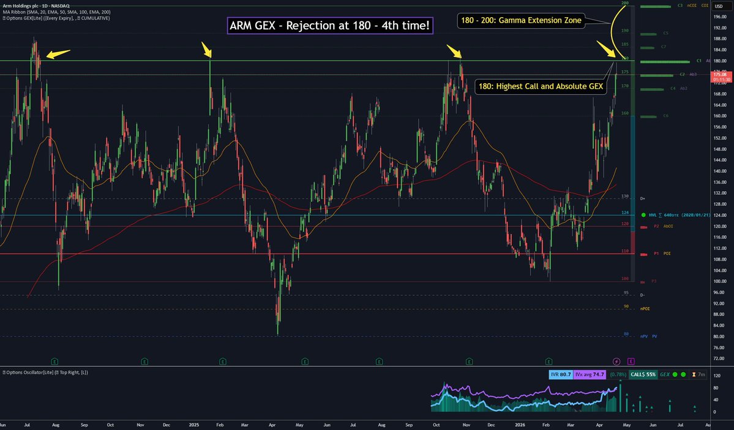Click the PV label beside nPV
The image size is (734, 430).
(x=654, y=336)
